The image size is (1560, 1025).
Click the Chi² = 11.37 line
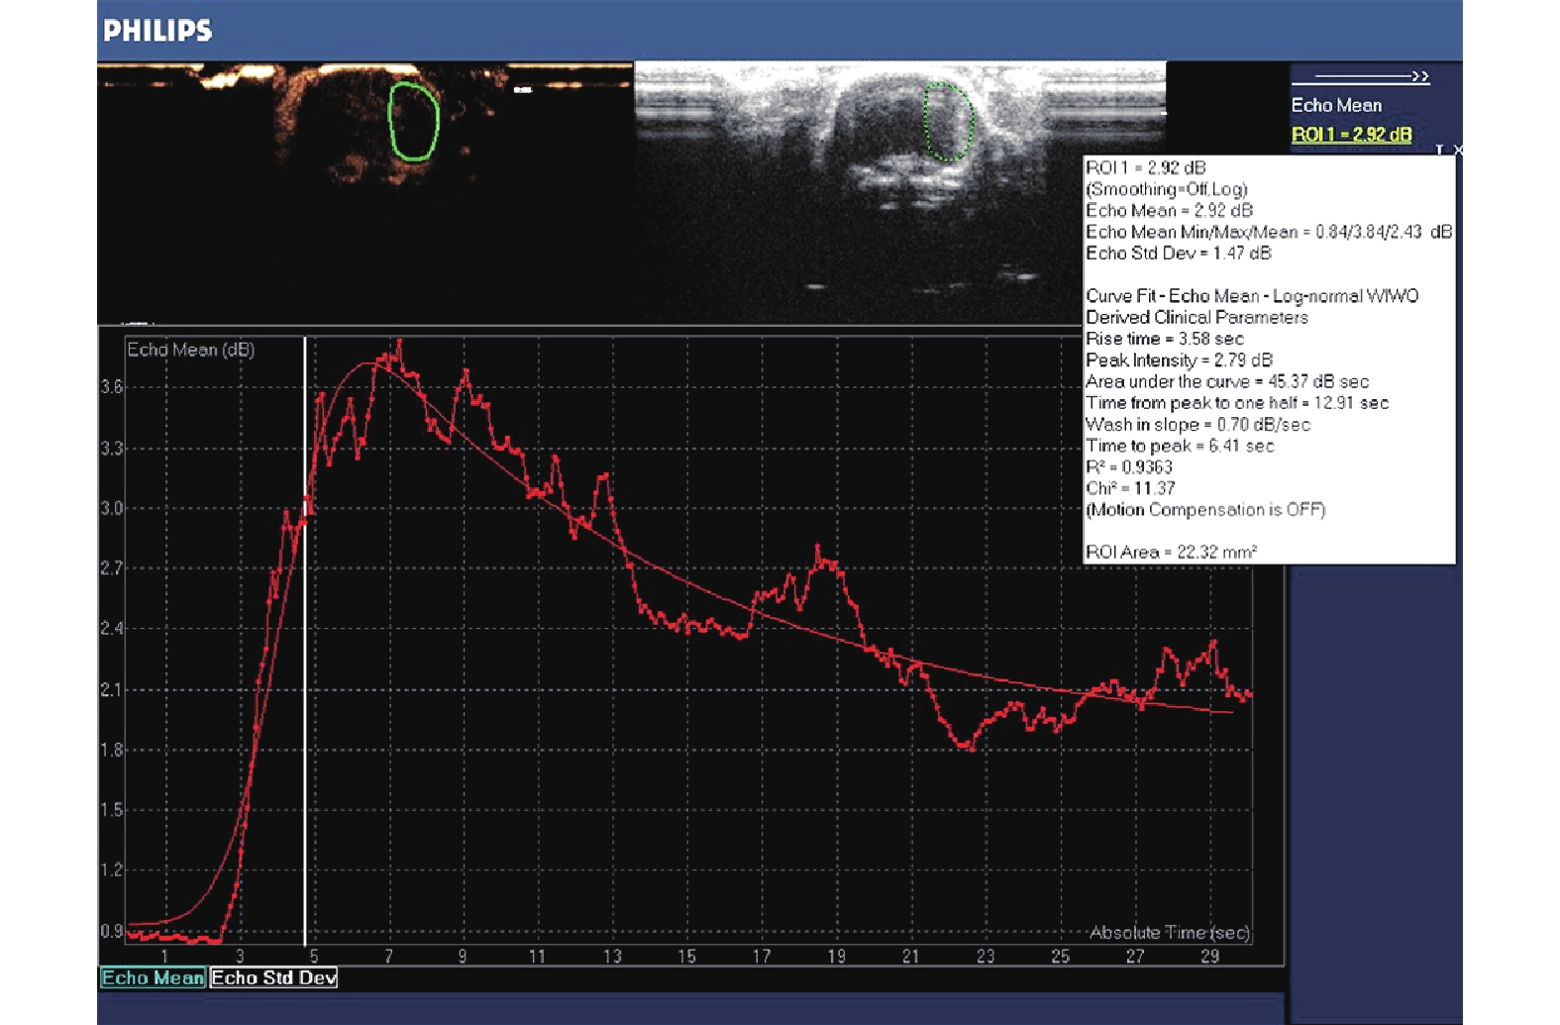click(x=1130, y=488)
